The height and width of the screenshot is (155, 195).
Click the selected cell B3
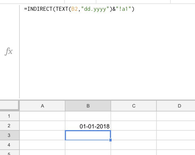pyautogui.click(x=88, y=135)
